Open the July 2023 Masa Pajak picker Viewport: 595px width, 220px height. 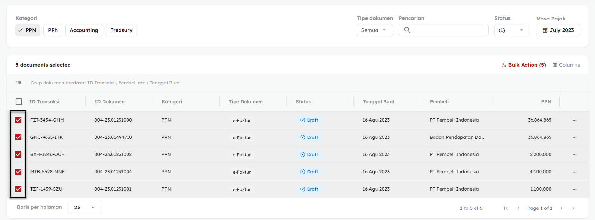[558, 30]
